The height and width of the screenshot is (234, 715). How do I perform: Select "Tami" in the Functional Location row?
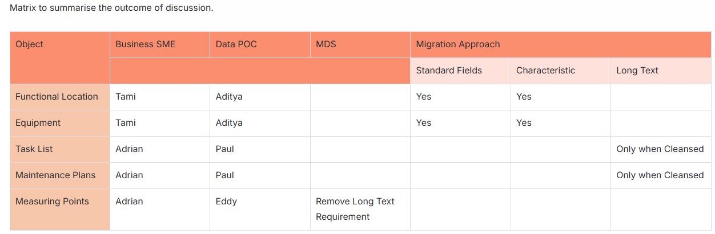click(126, 97)
